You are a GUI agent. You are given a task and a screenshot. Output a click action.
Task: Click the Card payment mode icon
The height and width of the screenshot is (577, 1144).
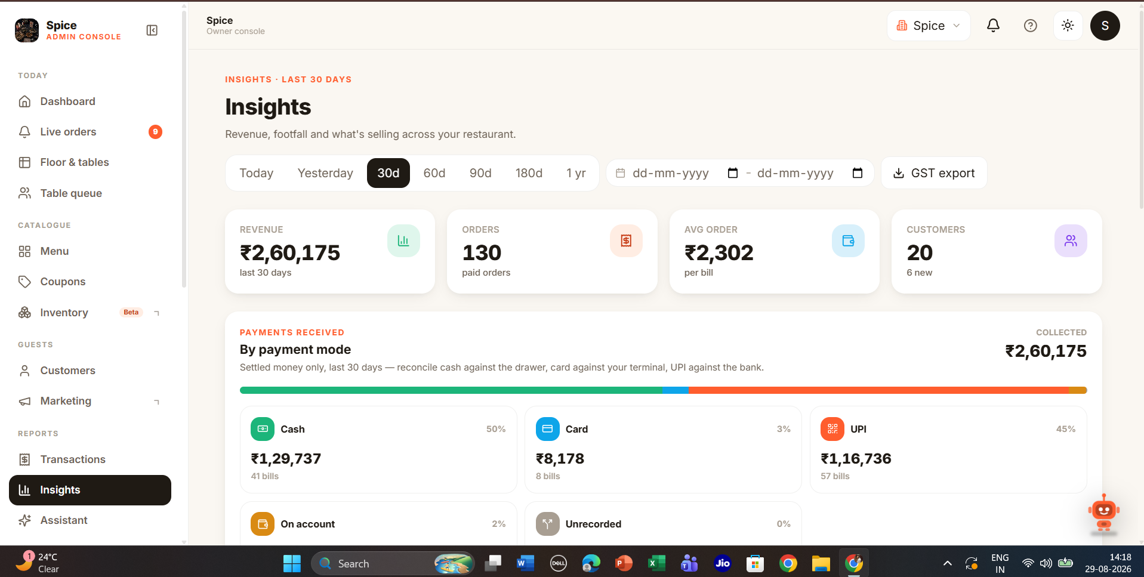pos(547,429)
